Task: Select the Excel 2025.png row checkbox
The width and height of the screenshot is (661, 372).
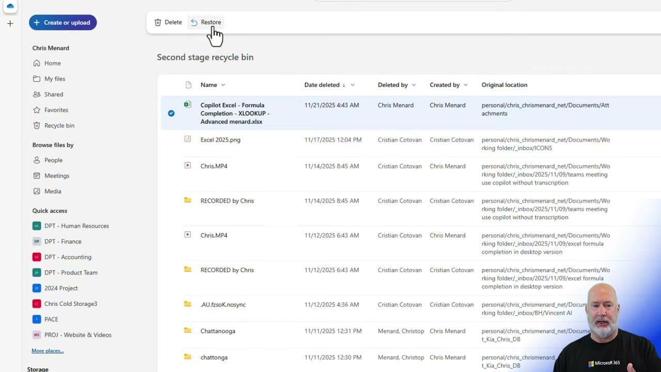Action: click(x=171, y=139)
